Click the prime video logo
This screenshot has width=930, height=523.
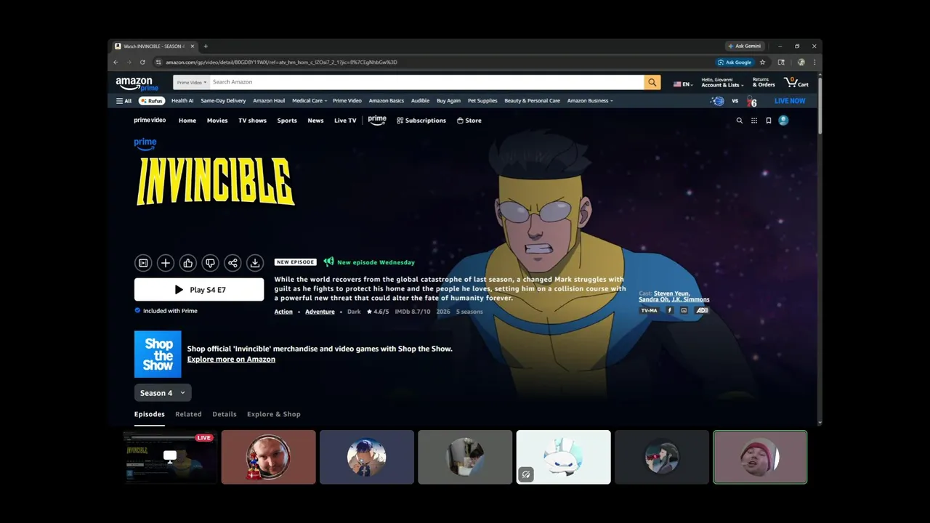pyautogui.click(x=150, y=121)
